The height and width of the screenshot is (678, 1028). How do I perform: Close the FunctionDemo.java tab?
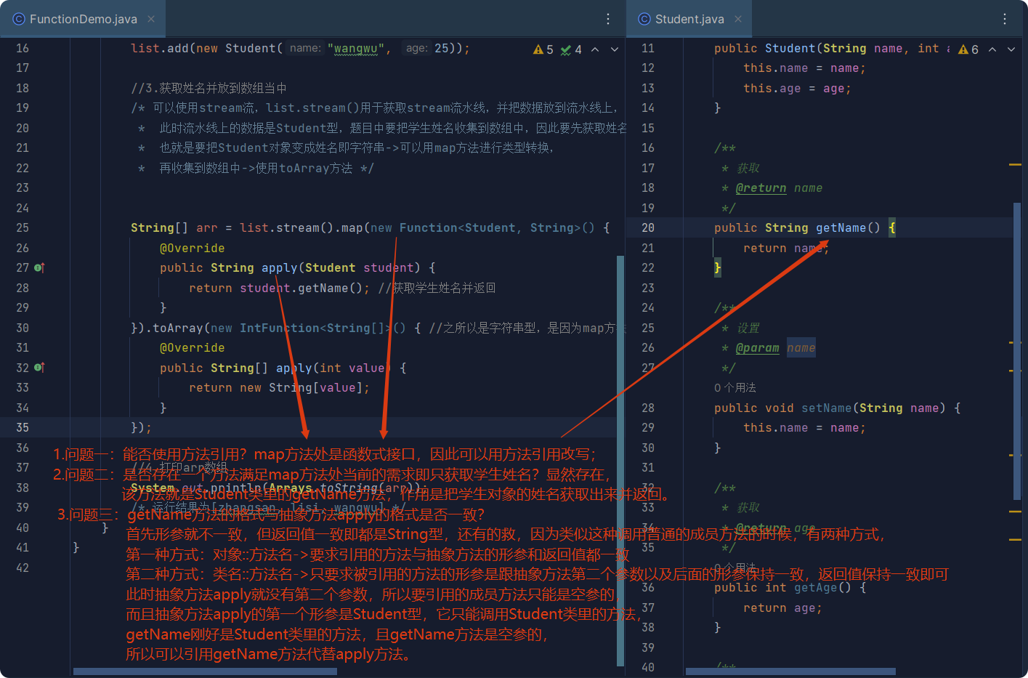click(x=151, y=19)
